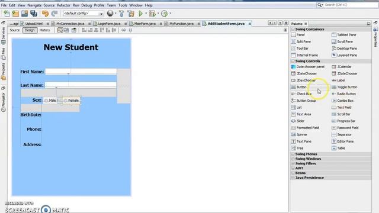Image resolution: width=379 pixels, height=213 pixels.
Task: Collapse the Swing Controls palette section
Action: 293,61
